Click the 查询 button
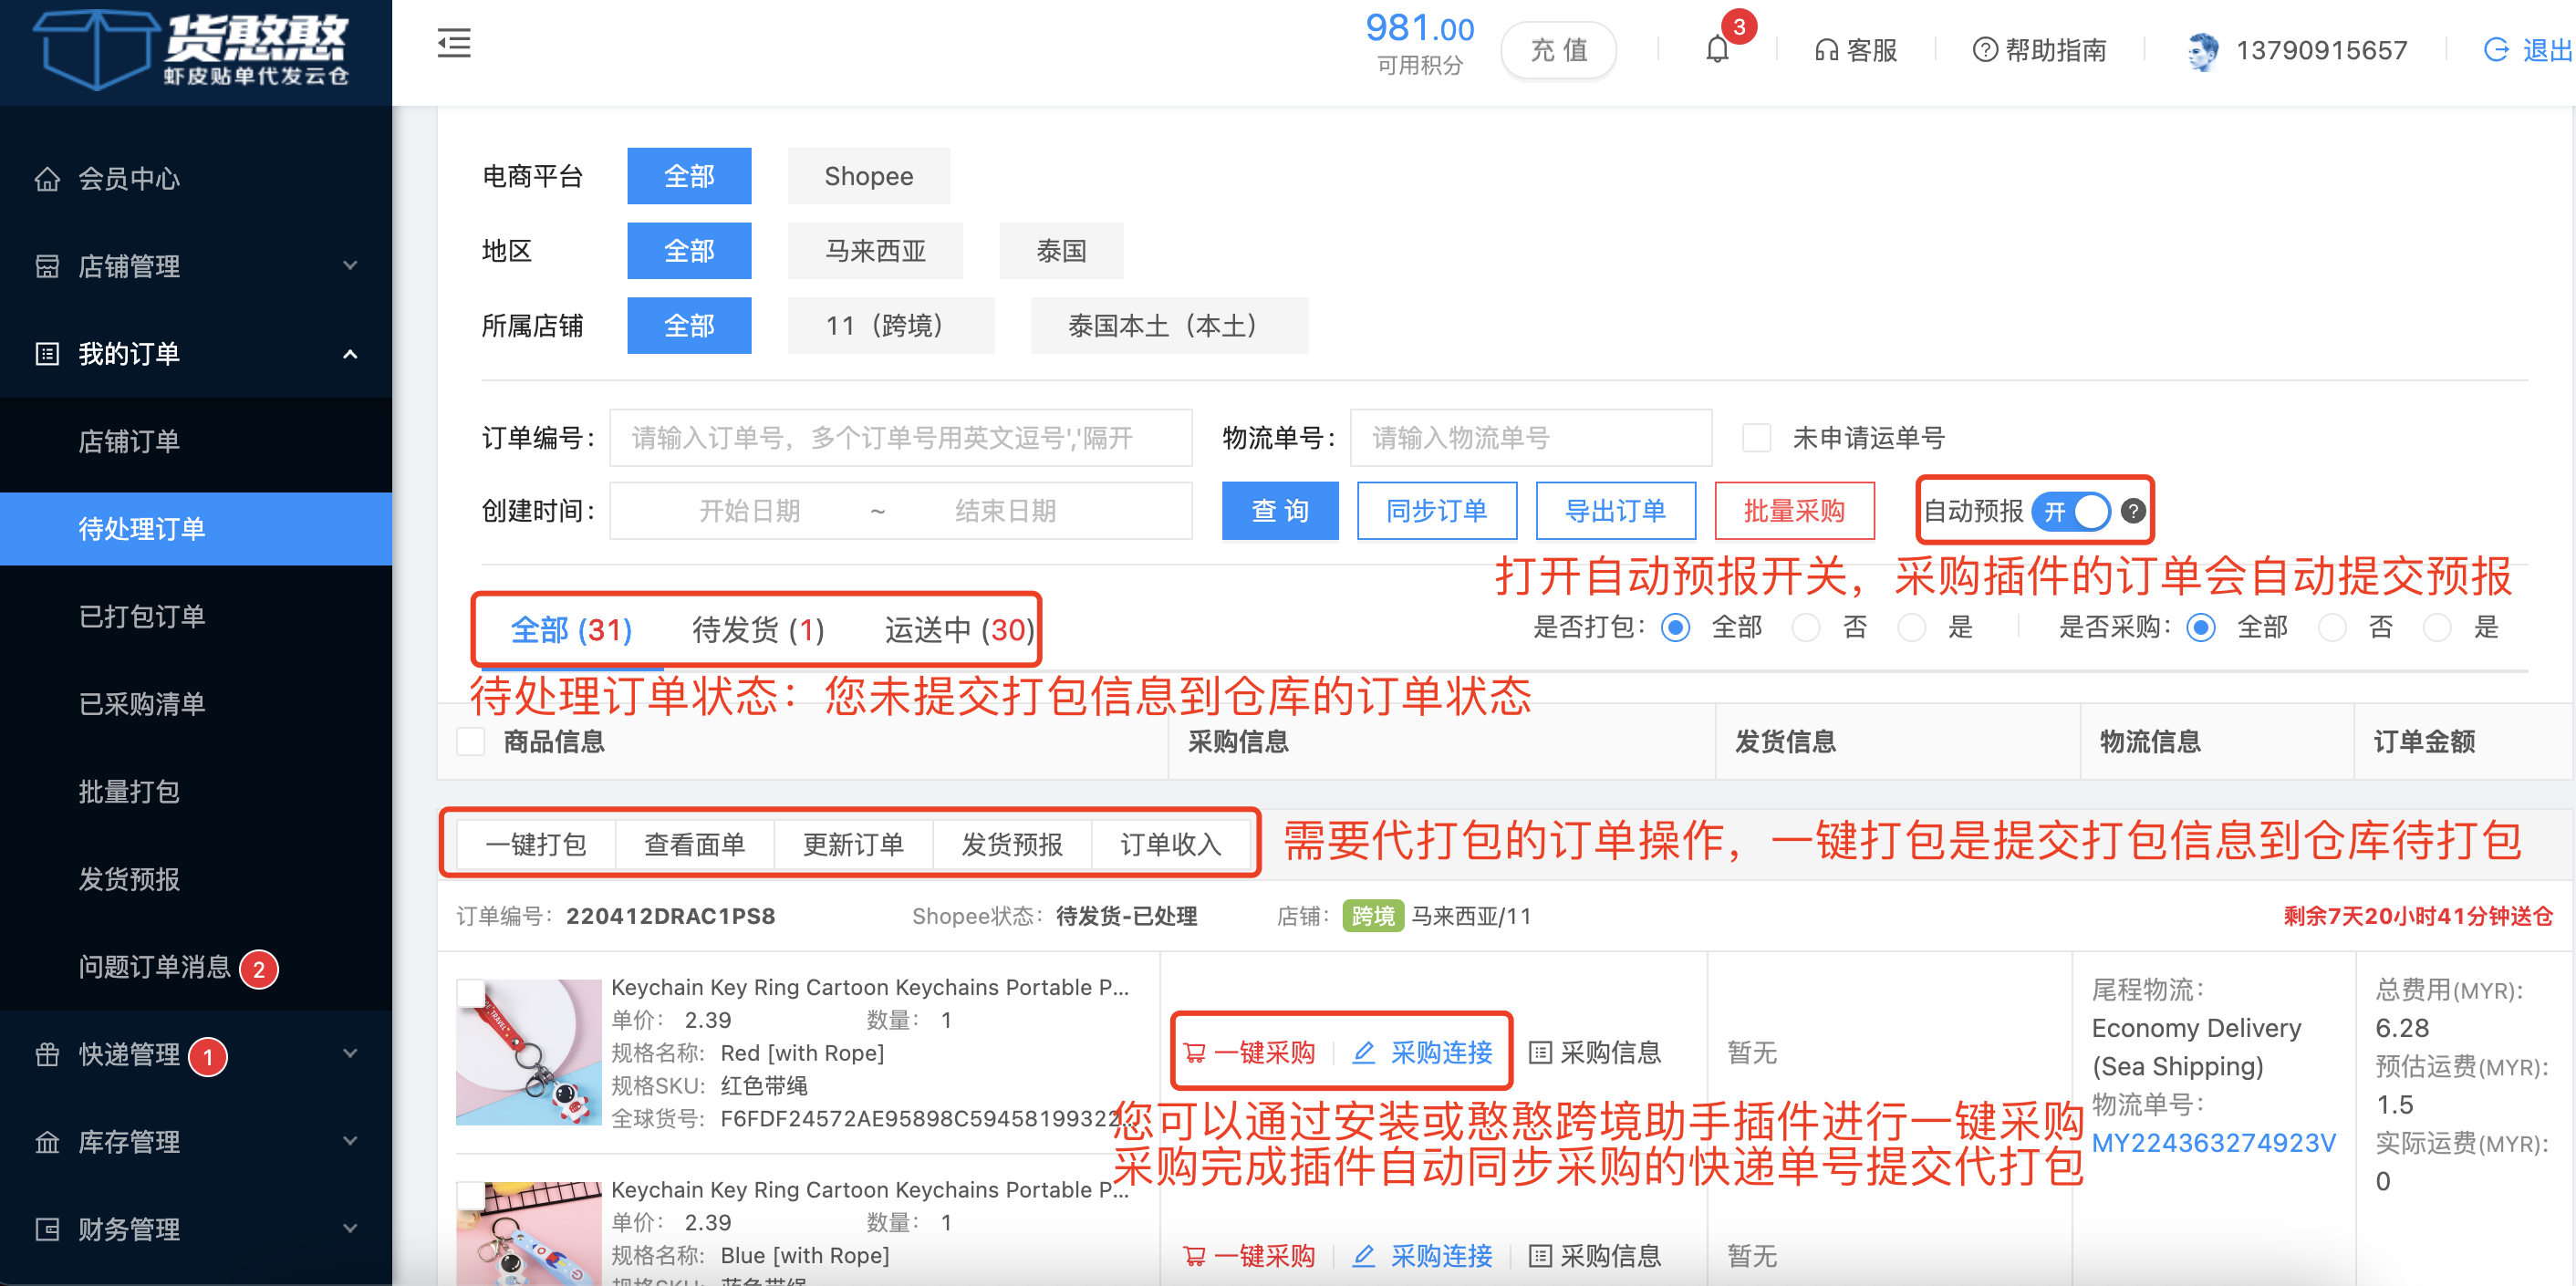 pos(1279,511)
